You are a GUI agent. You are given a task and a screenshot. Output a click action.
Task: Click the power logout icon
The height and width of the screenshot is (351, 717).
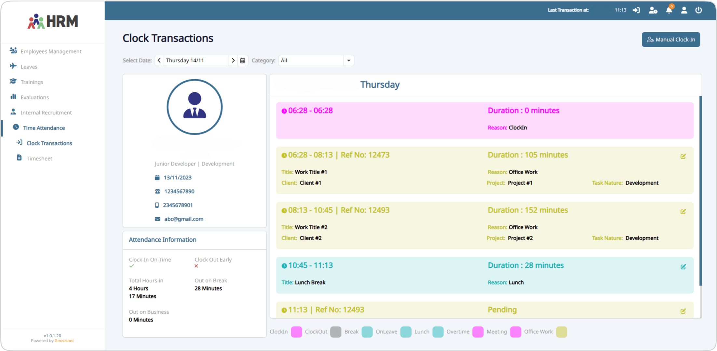[698, 10]
